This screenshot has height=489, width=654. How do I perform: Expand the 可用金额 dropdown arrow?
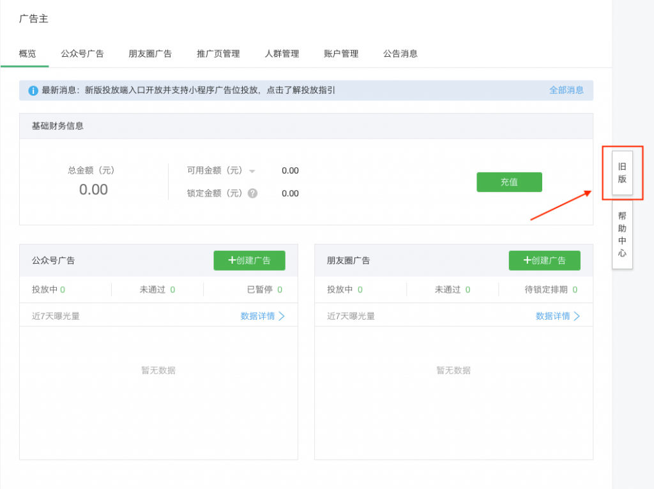252,170
